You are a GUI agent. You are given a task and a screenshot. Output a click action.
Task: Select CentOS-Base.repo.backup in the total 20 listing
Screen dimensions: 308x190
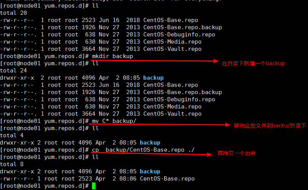[x=183, y=27]
